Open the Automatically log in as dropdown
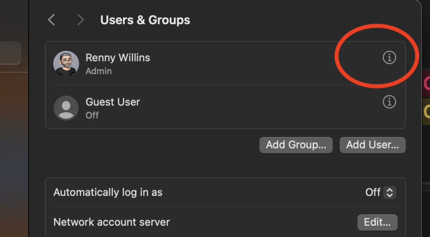This screenshot has height=237, width=430. pos(380,193)
